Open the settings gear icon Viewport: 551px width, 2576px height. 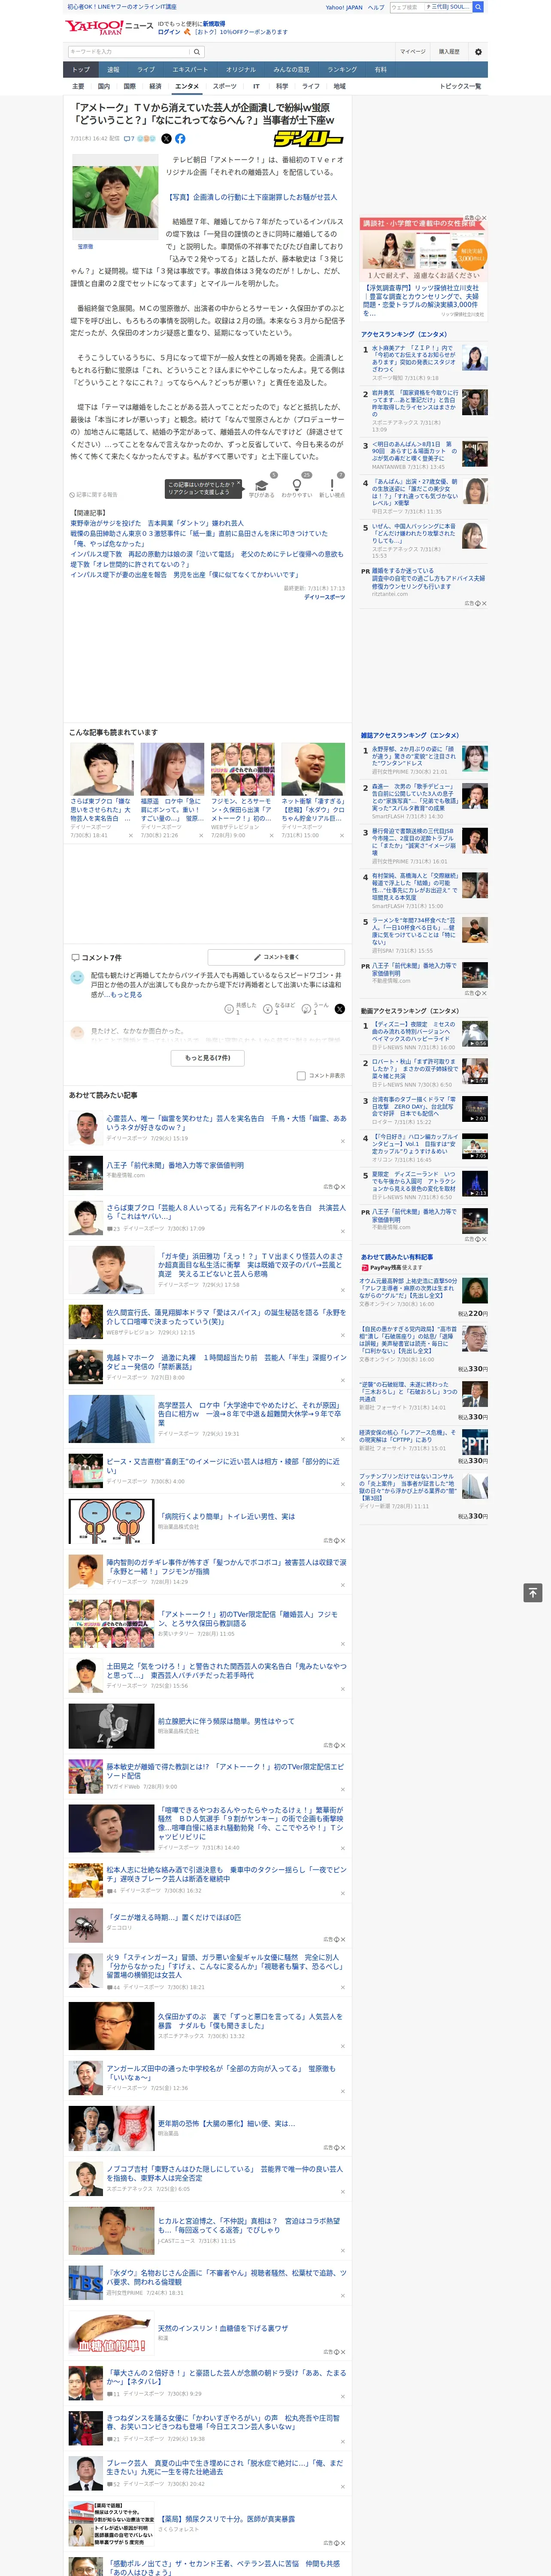click(x=478, y=51)
